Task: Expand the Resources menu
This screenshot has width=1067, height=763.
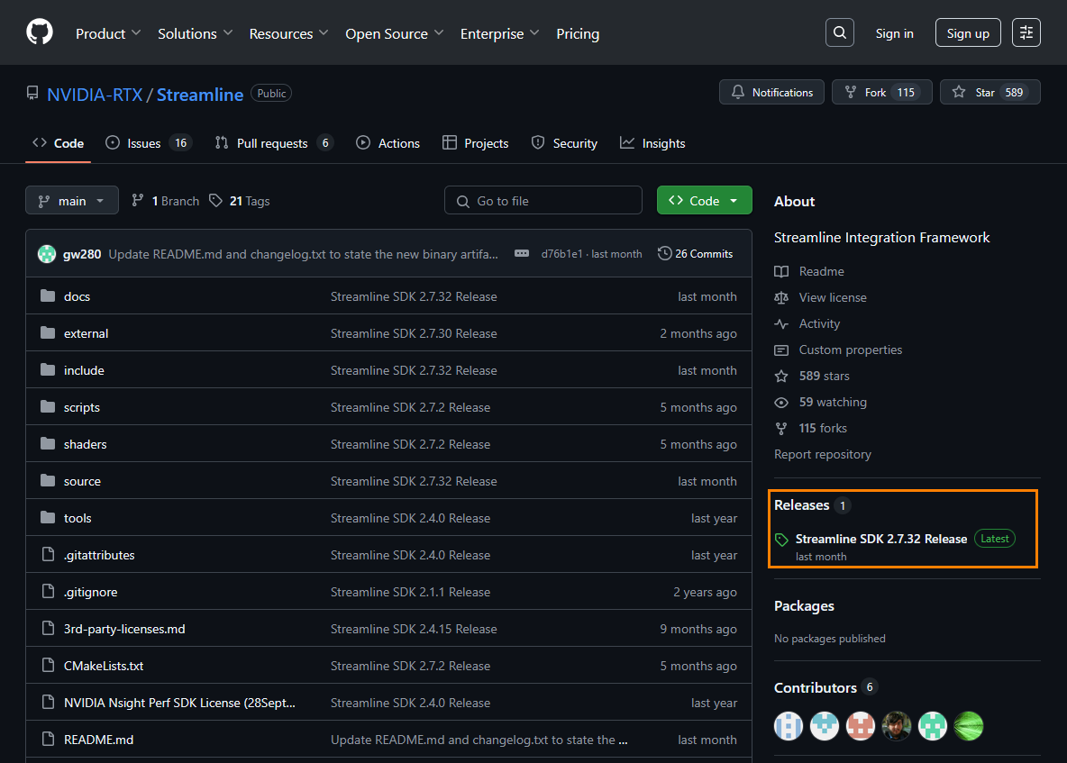Action: point(288,33)
